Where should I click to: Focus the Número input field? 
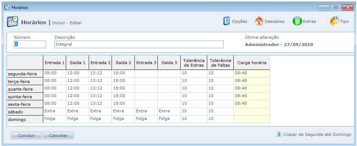coord(30,44)
